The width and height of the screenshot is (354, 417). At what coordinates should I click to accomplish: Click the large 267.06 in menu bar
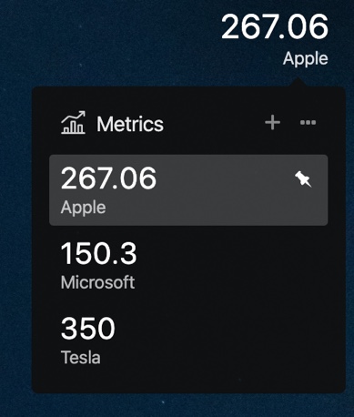(275, 27)
